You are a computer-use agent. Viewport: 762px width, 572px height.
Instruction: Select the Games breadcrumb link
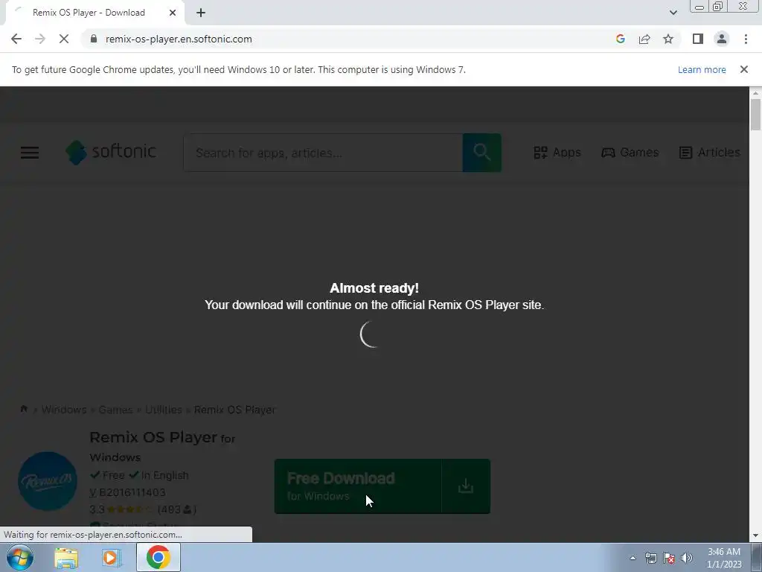coord(115,410)
